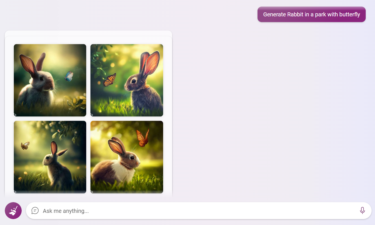The width and height of the screenshot is (375, 225).
Task: Select the brown rabbit with orange butterfly image
Action: click(x=127, y=157)
